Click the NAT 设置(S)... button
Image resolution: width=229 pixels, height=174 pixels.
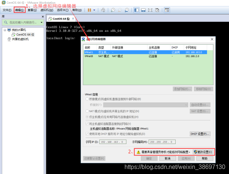click(x=200, y=111)
